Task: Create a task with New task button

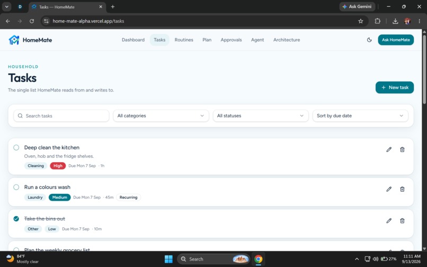Action: 395,87
